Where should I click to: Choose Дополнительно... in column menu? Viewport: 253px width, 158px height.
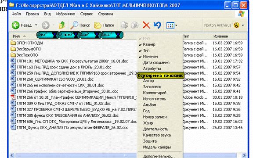pyautogui.click(x=159, y=156)
